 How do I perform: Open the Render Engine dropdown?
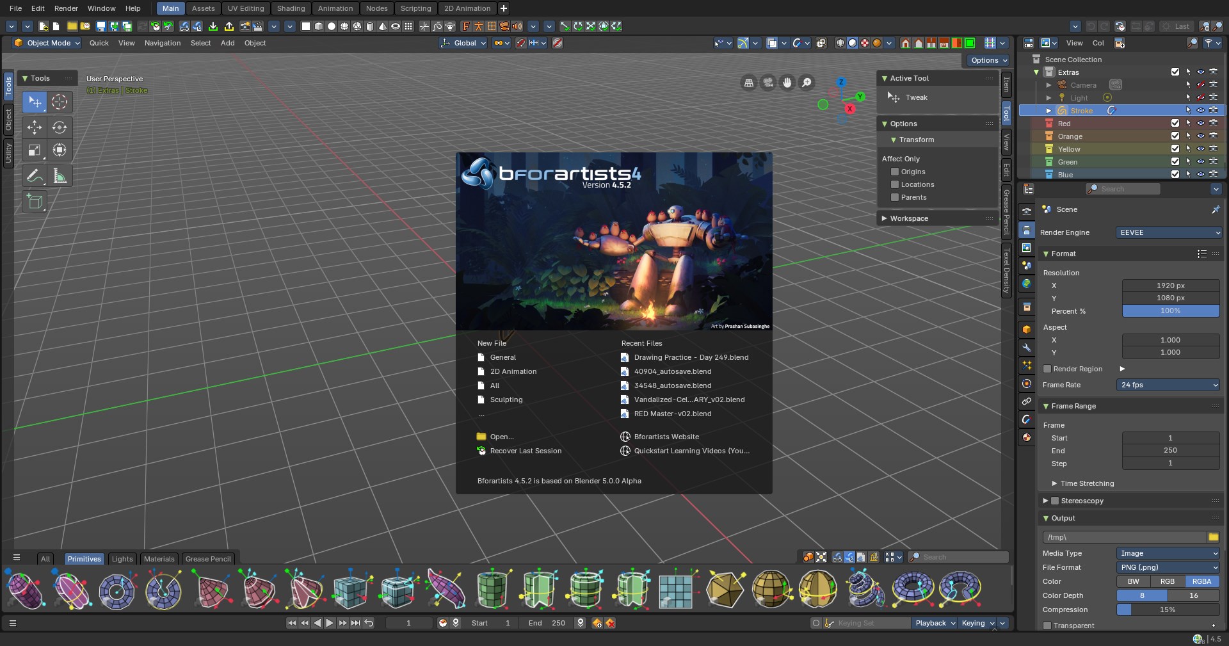[1169, 232]
